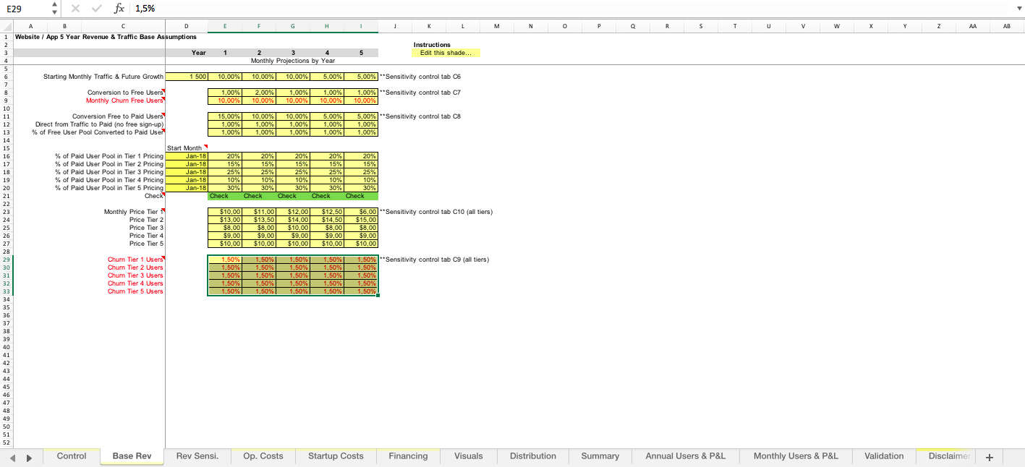This screenshot has height=467, width=1025.
Task: Click the cancel (X) icon beside formula bar
Action: (75, 8)
